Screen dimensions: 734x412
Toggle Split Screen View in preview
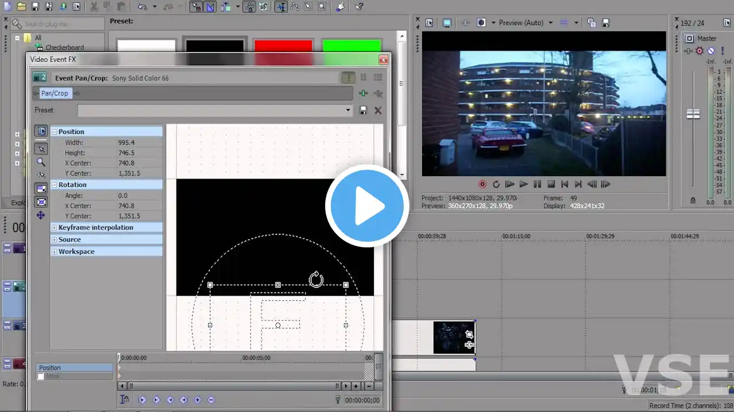(x=482, y=23)
